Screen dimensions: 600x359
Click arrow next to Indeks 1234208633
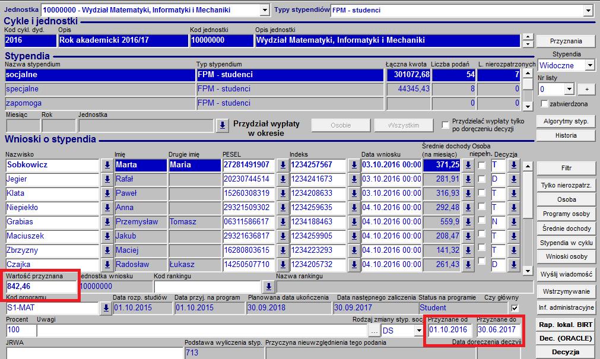354,193
